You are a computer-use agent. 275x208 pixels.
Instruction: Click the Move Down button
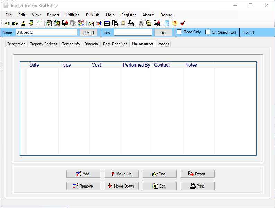coord(122,186)
